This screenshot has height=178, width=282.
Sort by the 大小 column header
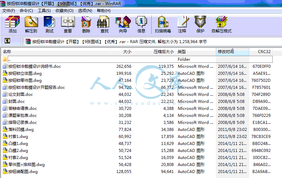click(121, 52)
